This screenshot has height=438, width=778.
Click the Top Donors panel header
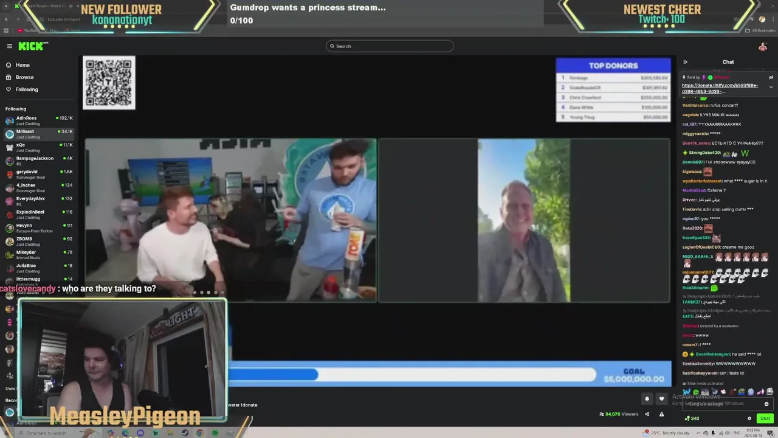tap(613, 66)
